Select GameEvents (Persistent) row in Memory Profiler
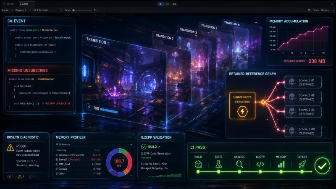 78,155
